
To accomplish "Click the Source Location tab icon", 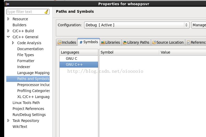I will coord(154,42).
